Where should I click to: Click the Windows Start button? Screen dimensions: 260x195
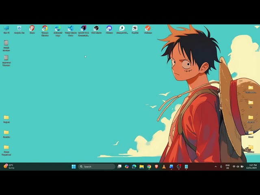[74, 167]
